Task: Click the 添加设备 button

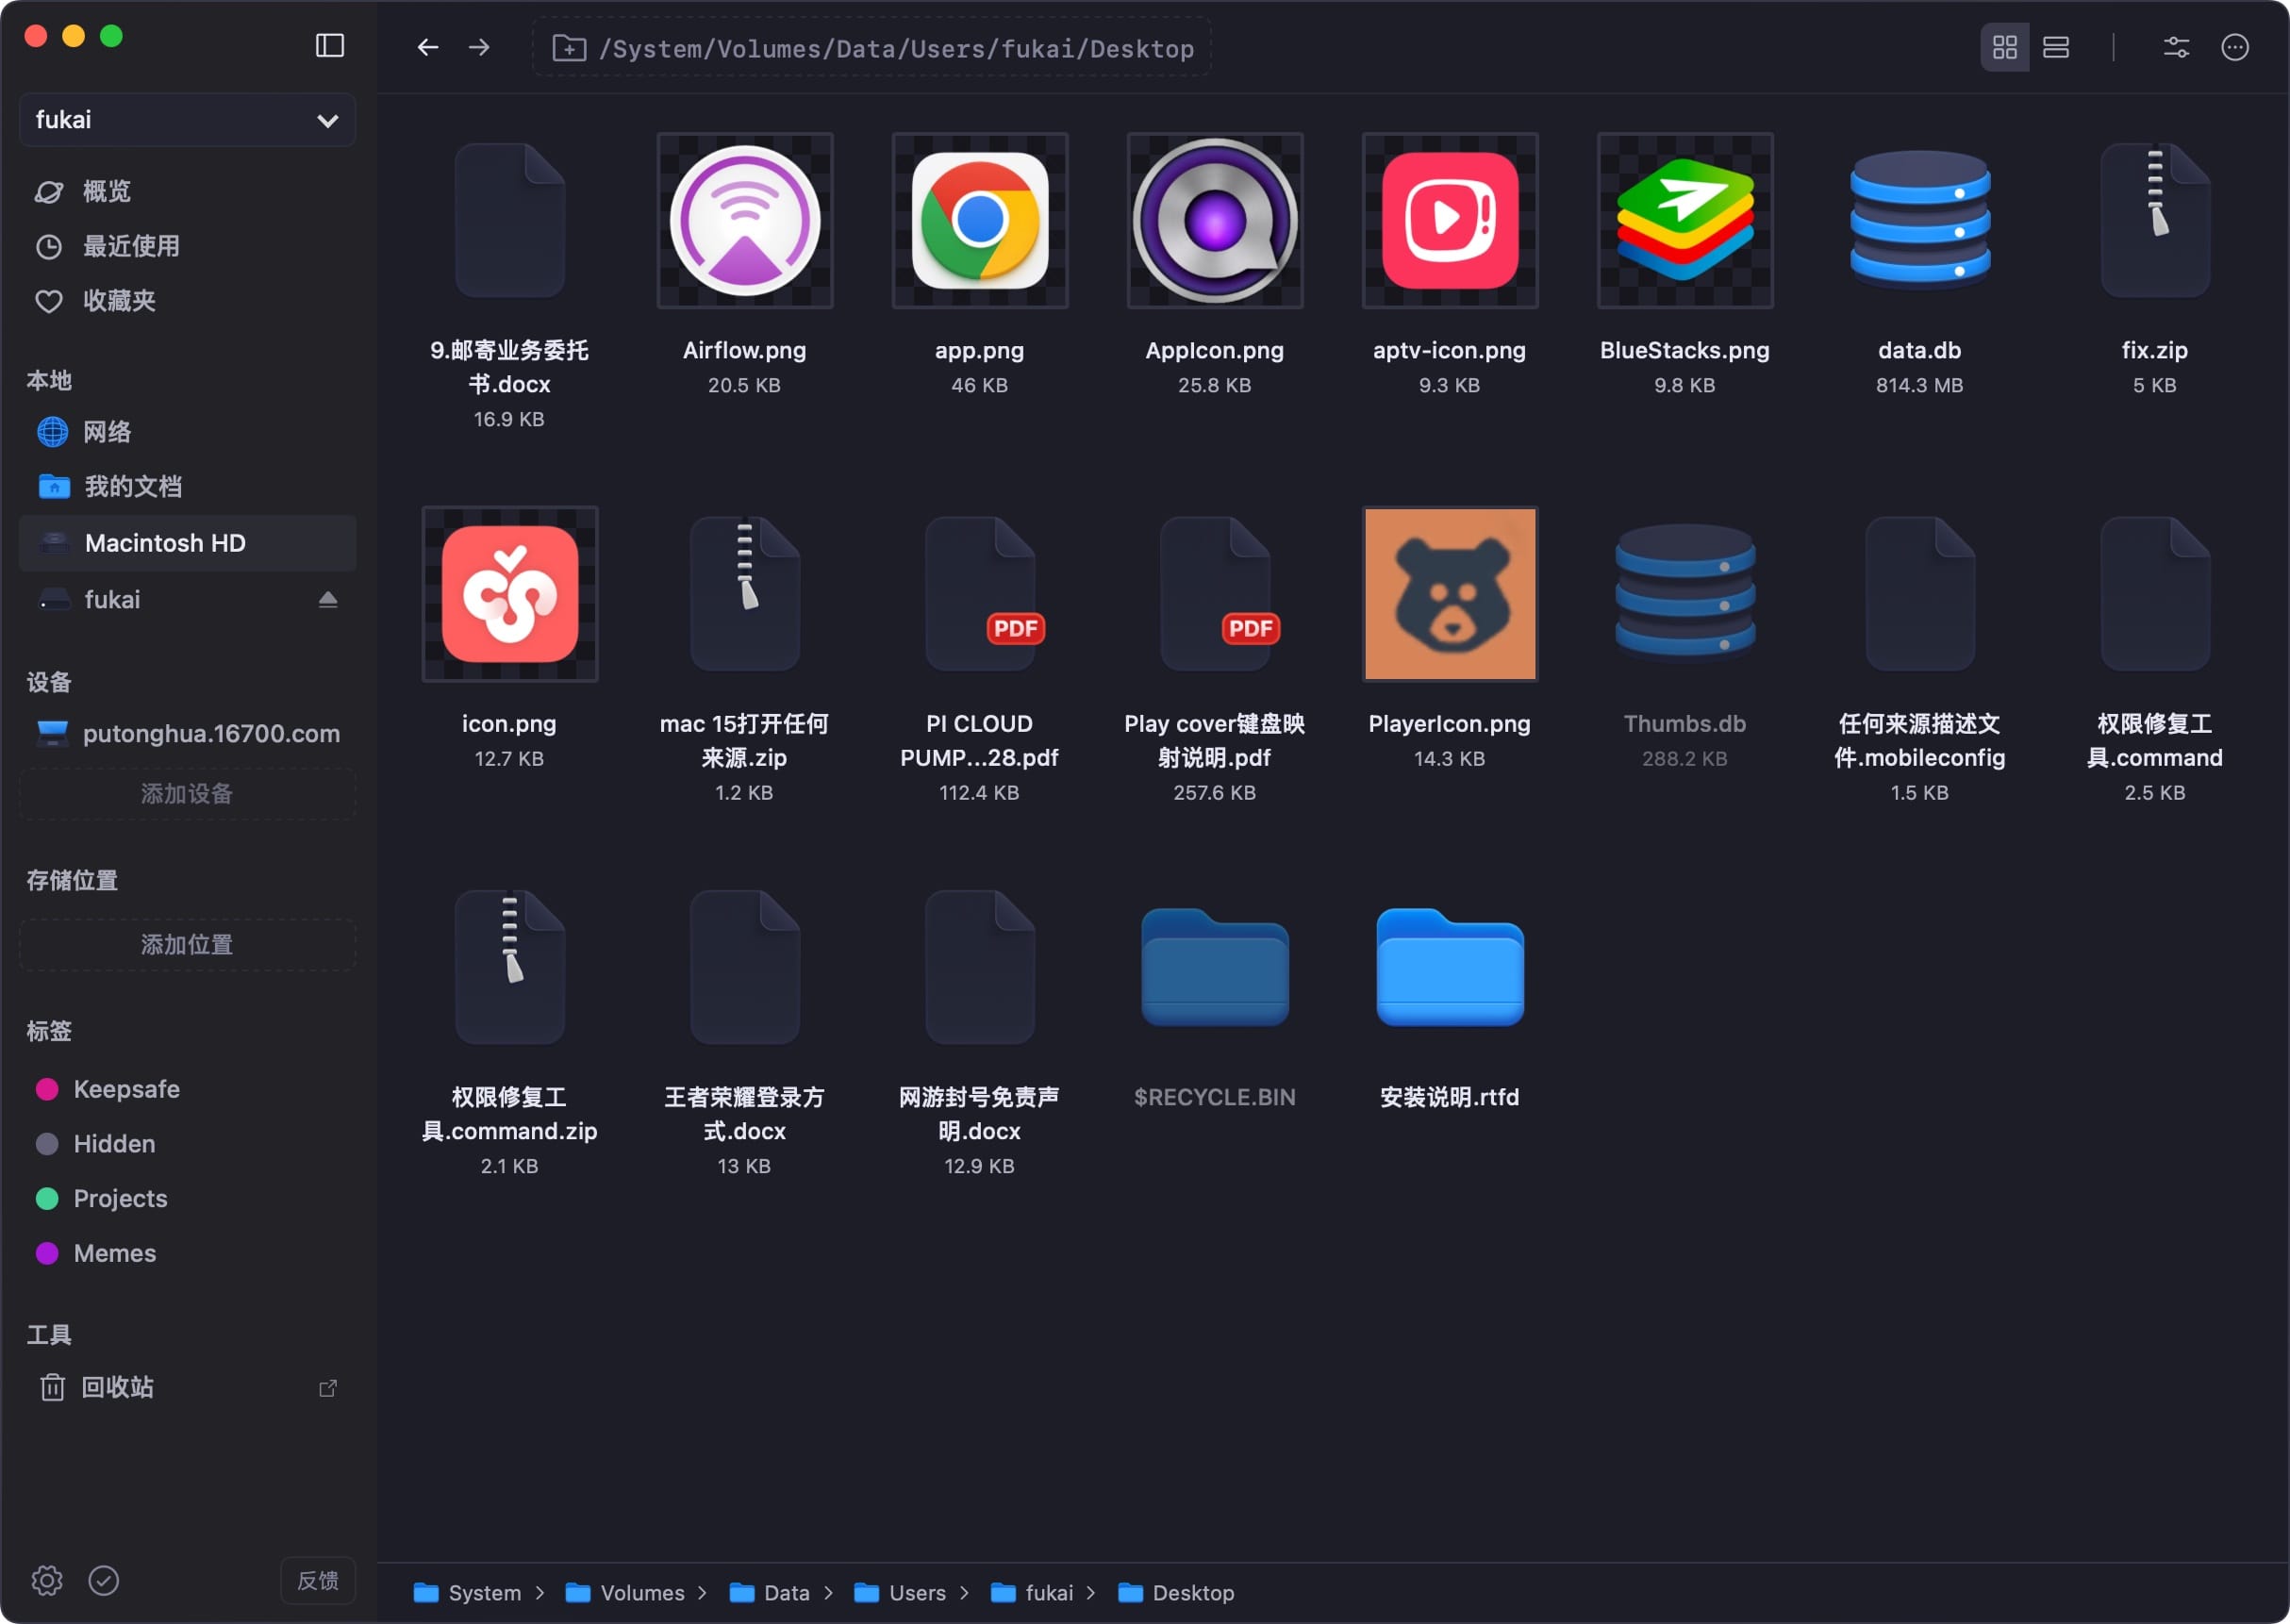Action: [187, 794]
